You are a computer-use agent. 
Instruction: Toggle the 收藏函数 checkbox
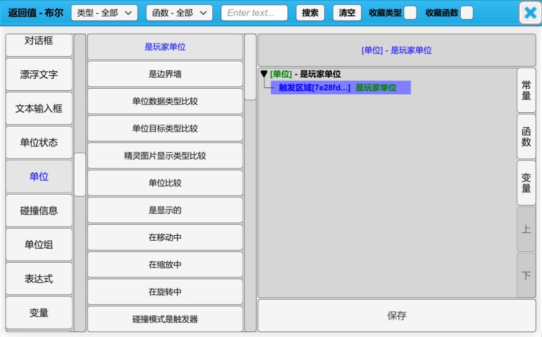(467, 13)
